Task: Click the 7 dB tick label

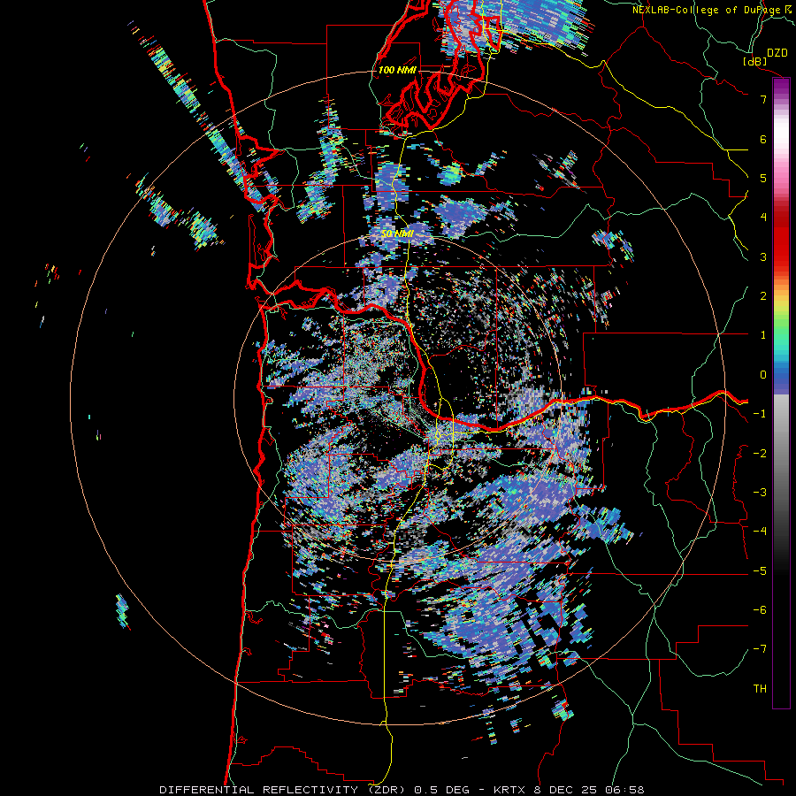Action: 763,99
